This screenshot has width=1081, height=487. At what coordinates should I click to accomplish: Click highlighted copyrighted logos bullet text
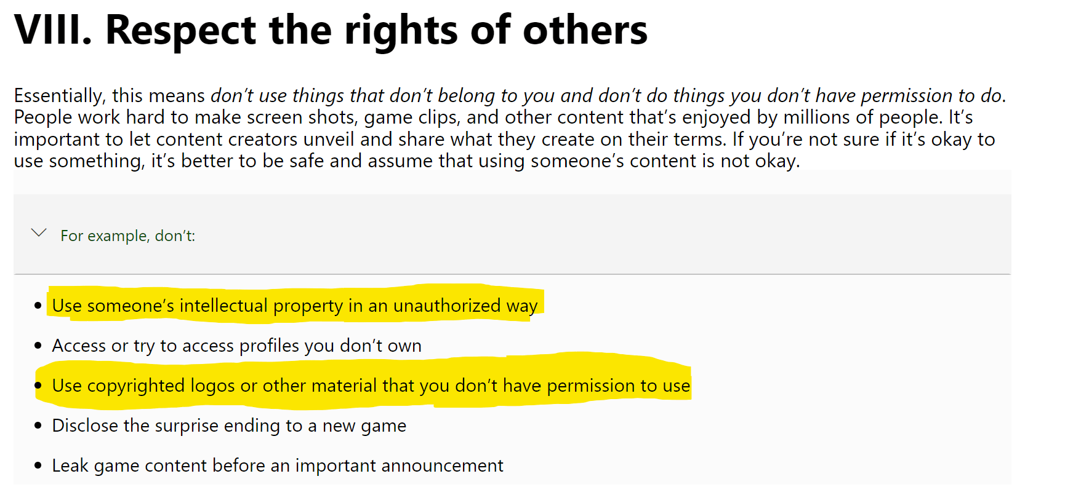371,386
